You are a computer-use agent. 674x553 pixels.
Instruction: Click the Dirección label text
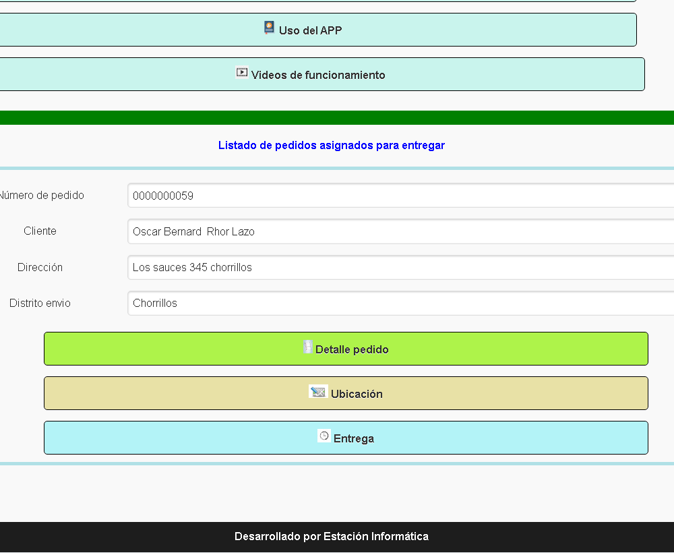(x=40, y=268)
